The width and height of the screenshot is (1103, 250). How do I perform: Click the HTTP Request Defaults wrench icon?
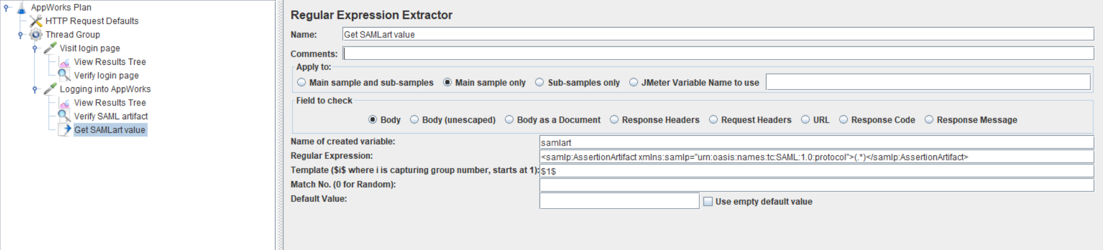point(36,21)
